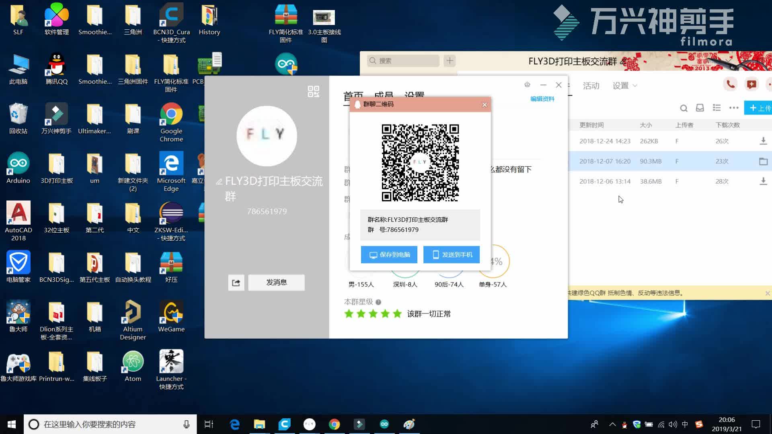The image size is (772, 434).
Task: Select the magnifier search icon in group files toolbar
Action: tap(684, 108)
